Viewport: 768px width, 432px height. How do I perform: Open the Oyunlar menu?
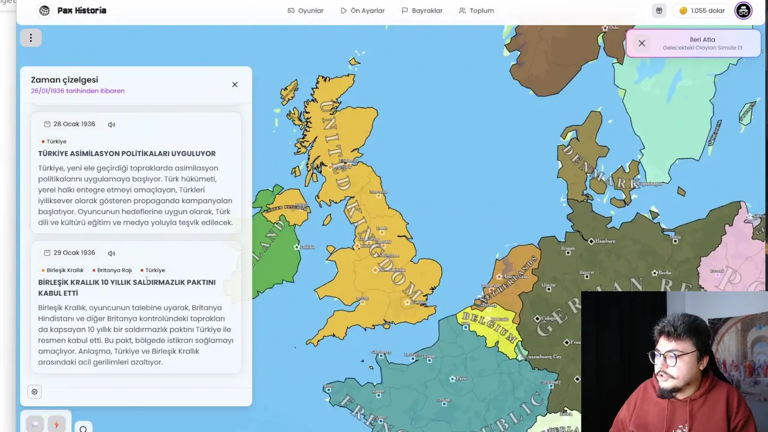(x=305, y=11)
